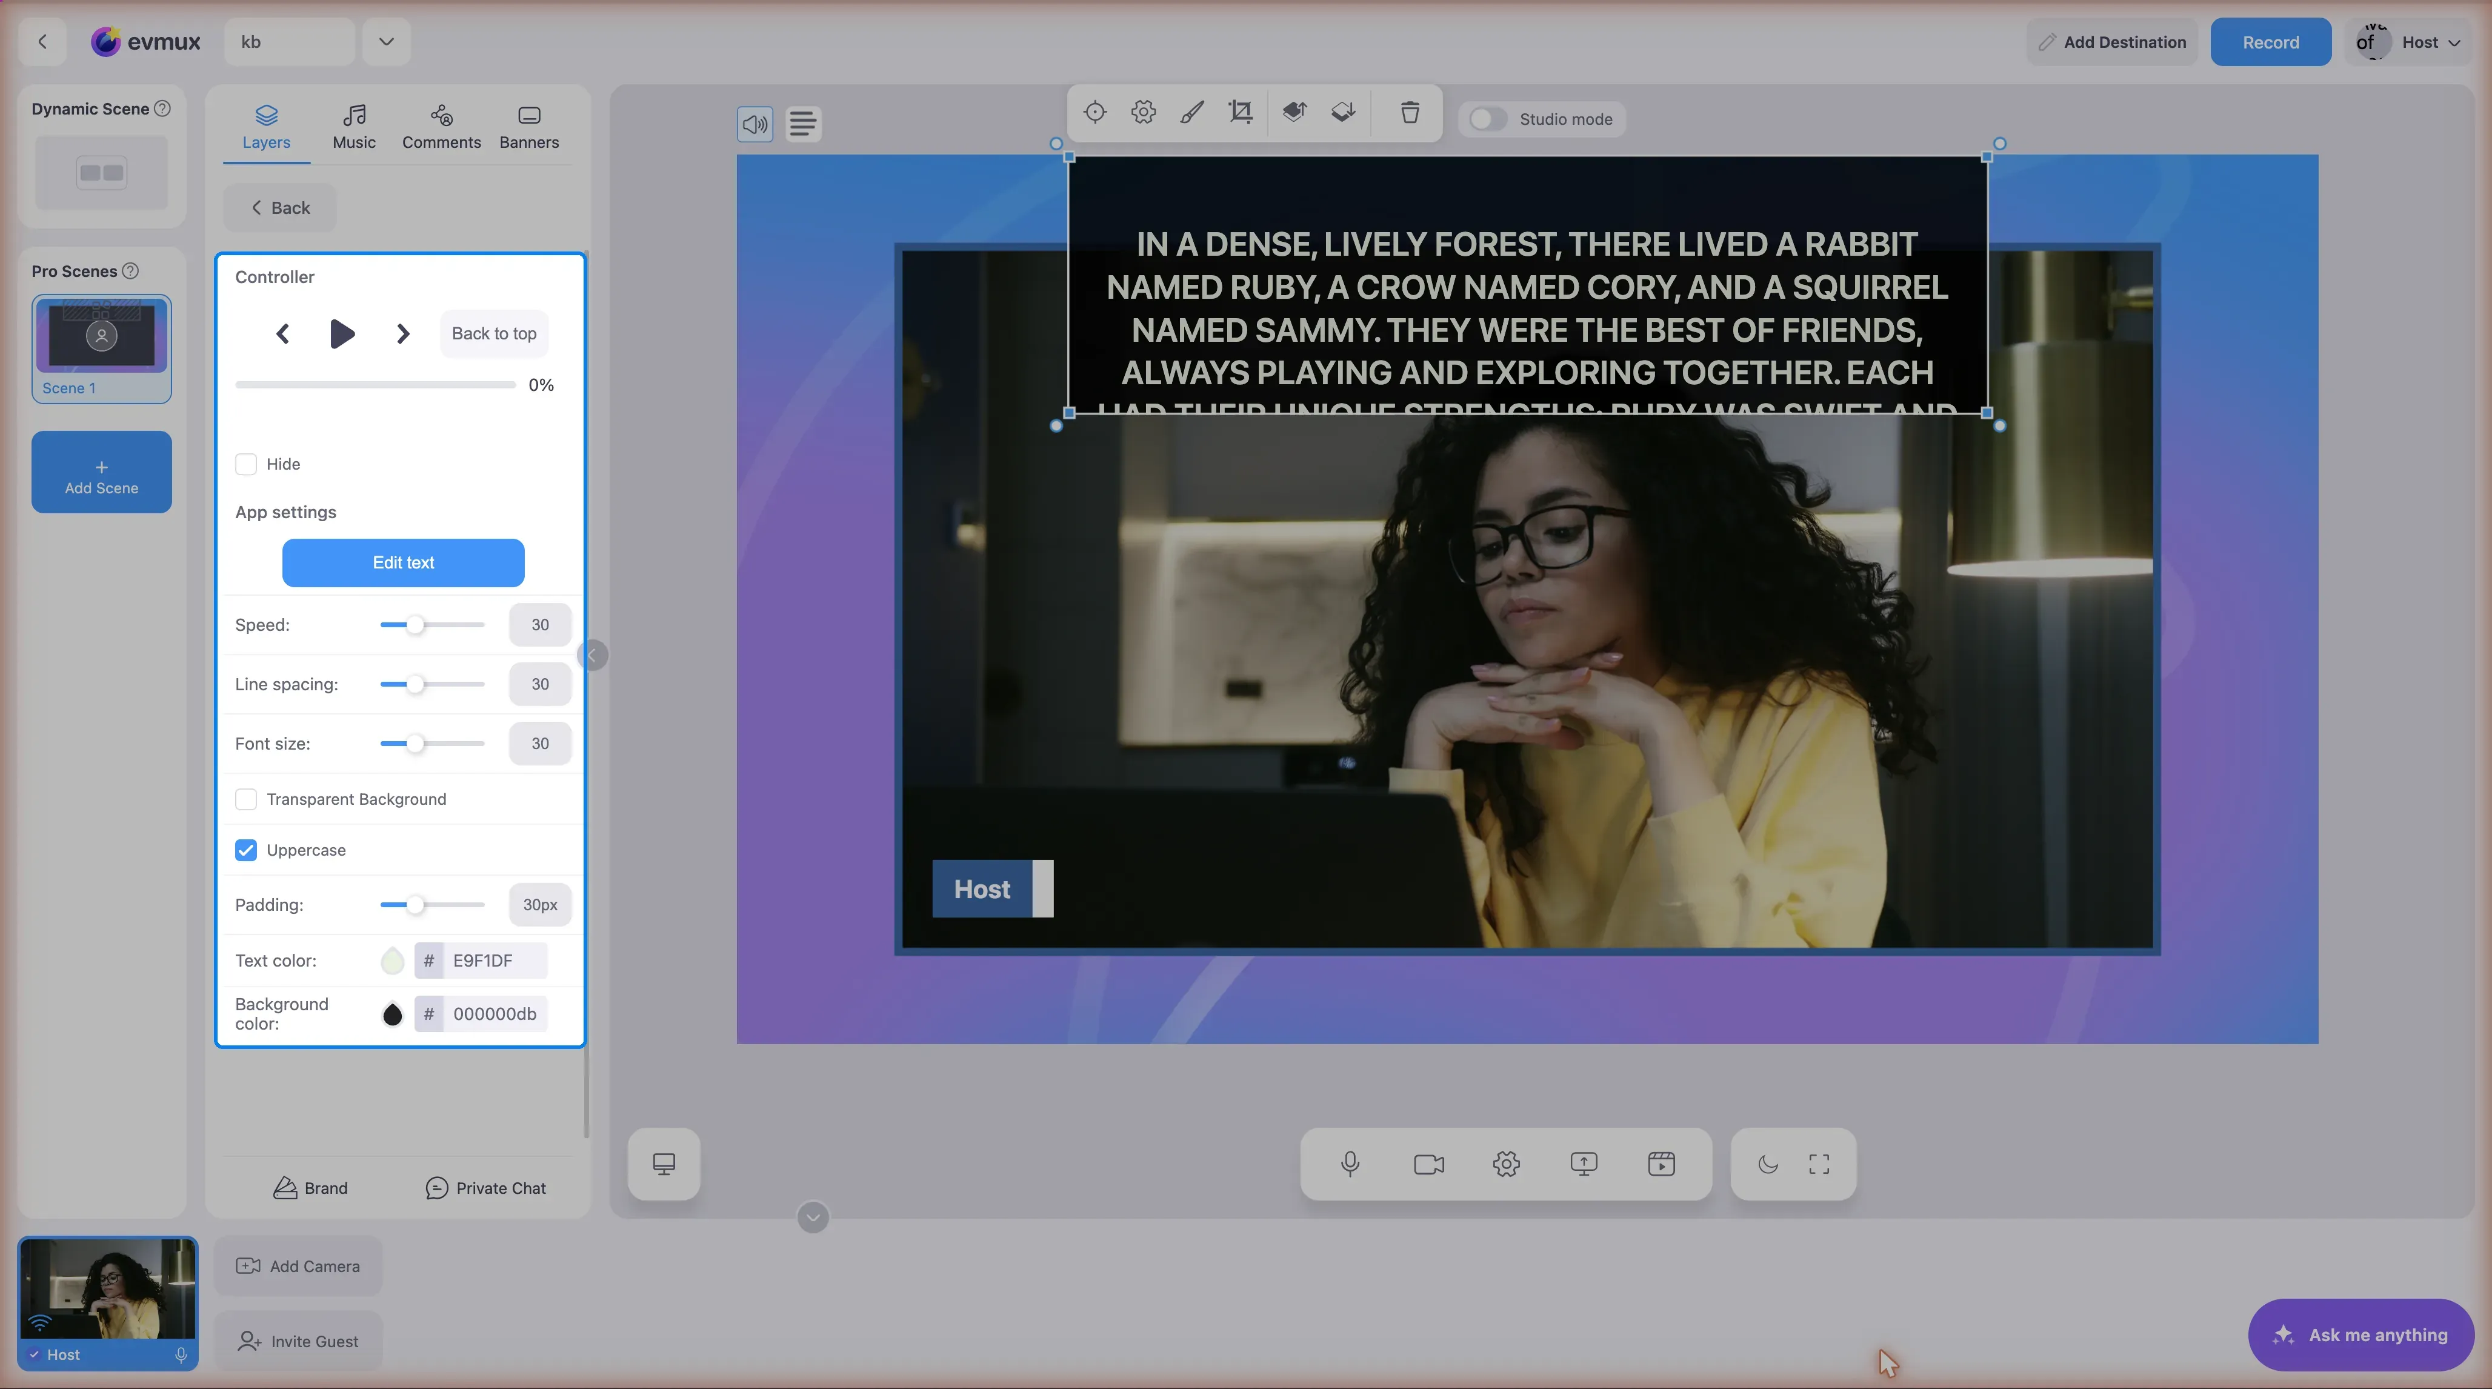
Task: Click the Edit text button
Action: point(404,563)
